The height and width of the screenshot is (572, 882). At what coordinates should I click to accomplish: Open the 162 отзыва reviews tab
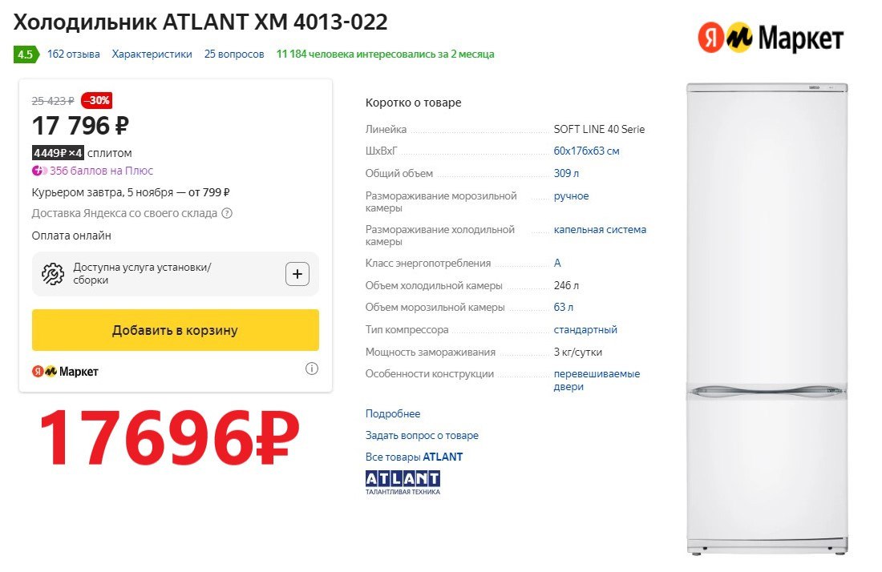[74, 54]
